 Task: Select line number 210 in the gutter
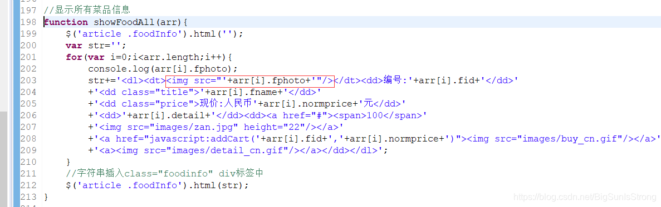click(28, 161)
